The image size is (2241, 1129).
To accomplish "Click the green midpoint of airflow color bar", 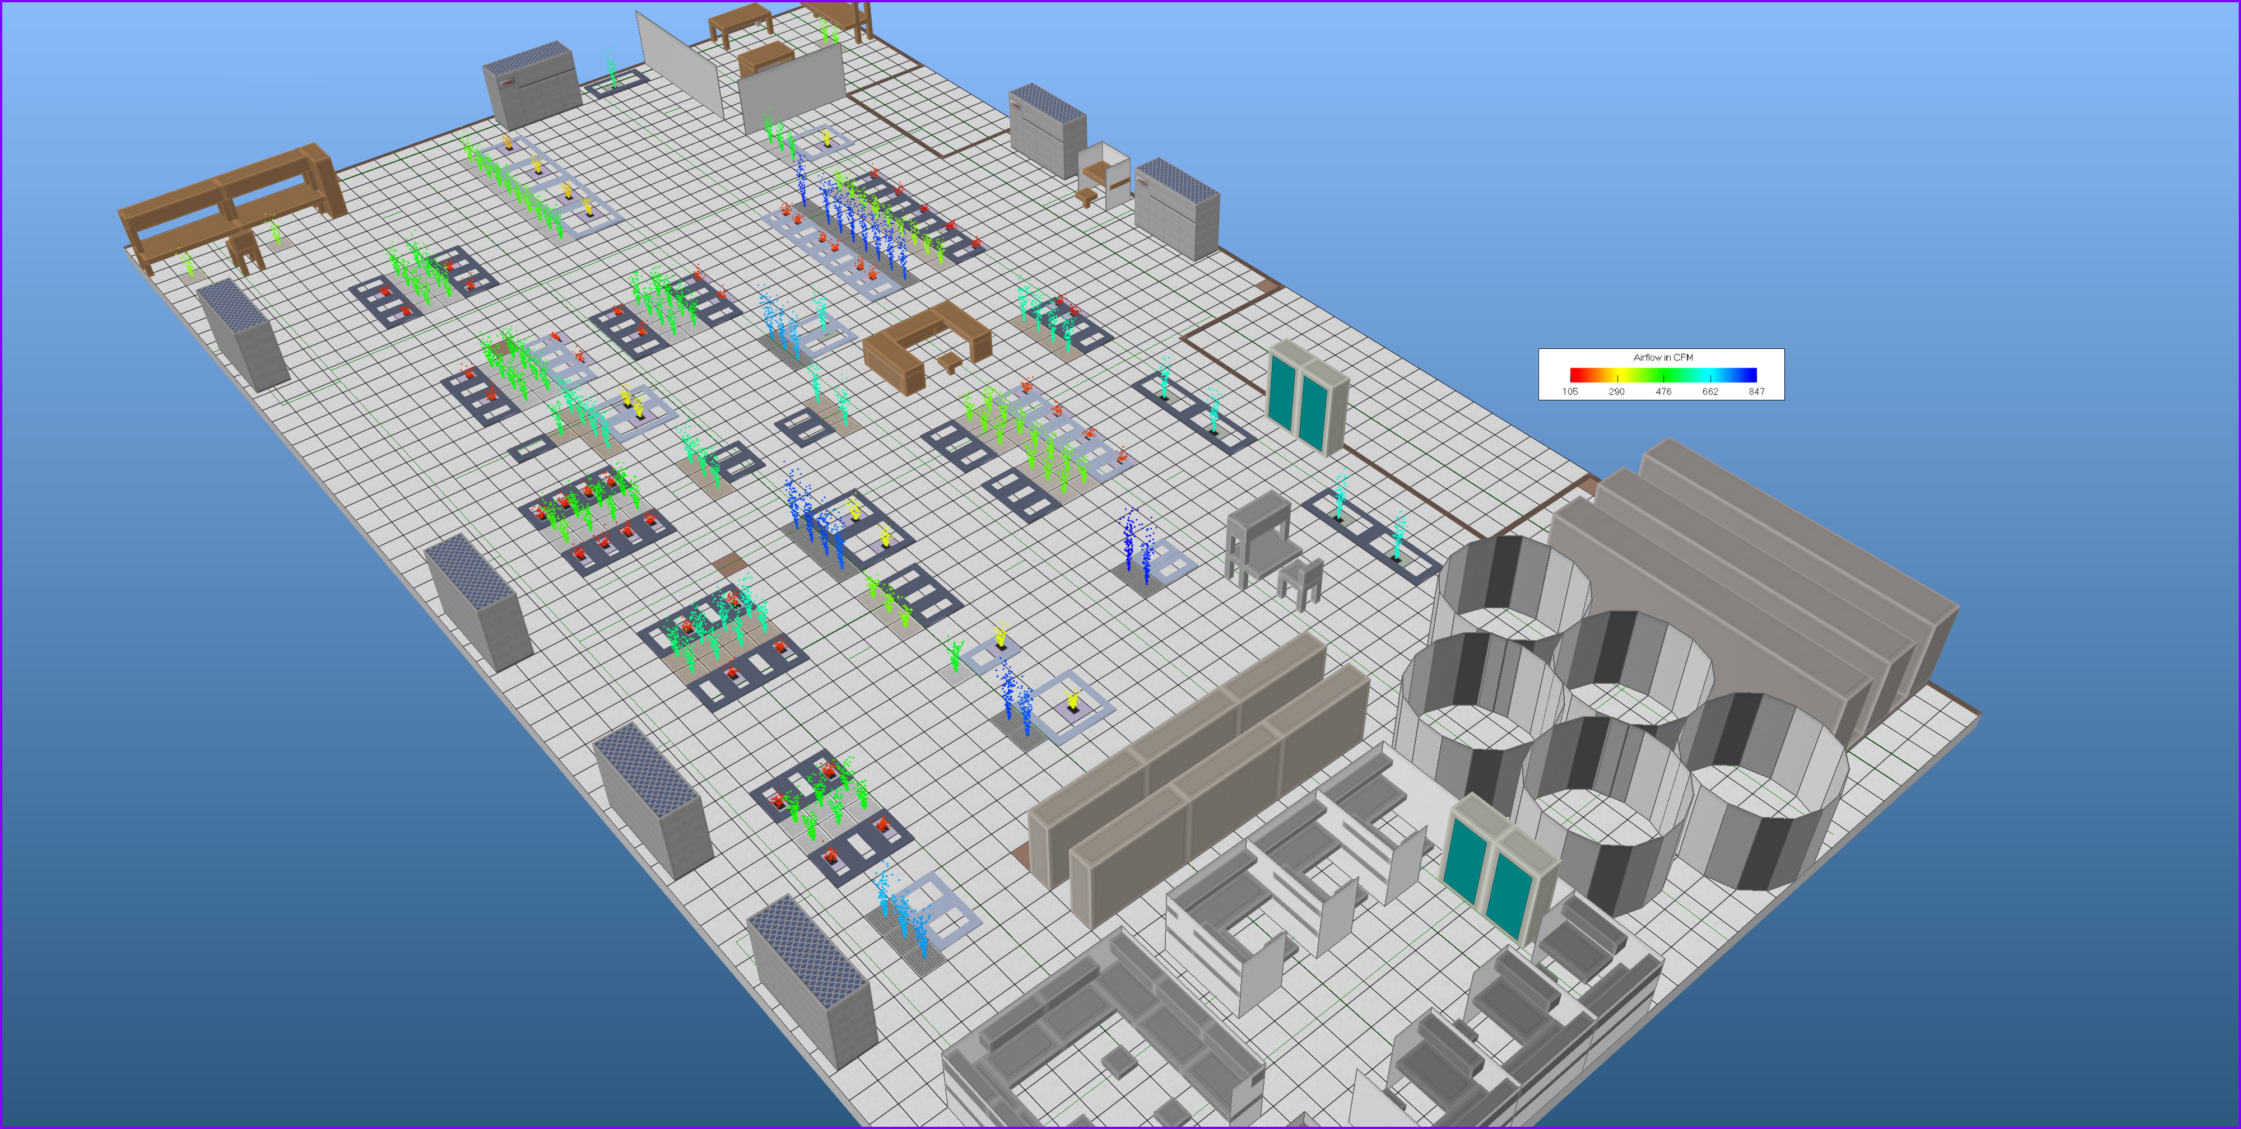I will point(1663,375).
